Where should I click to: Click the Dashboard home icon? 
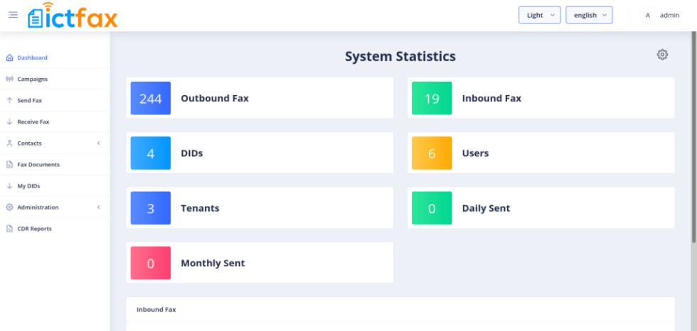click(x=9, y=58)
